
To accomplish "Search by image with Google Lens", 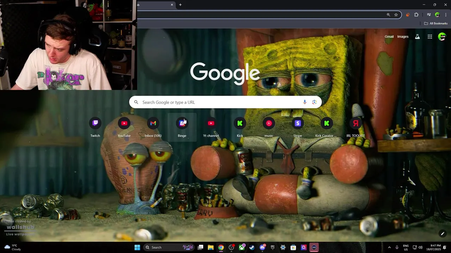I will [314, 102].
